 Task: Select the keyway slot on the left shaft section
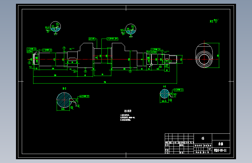tap(72, 59)
